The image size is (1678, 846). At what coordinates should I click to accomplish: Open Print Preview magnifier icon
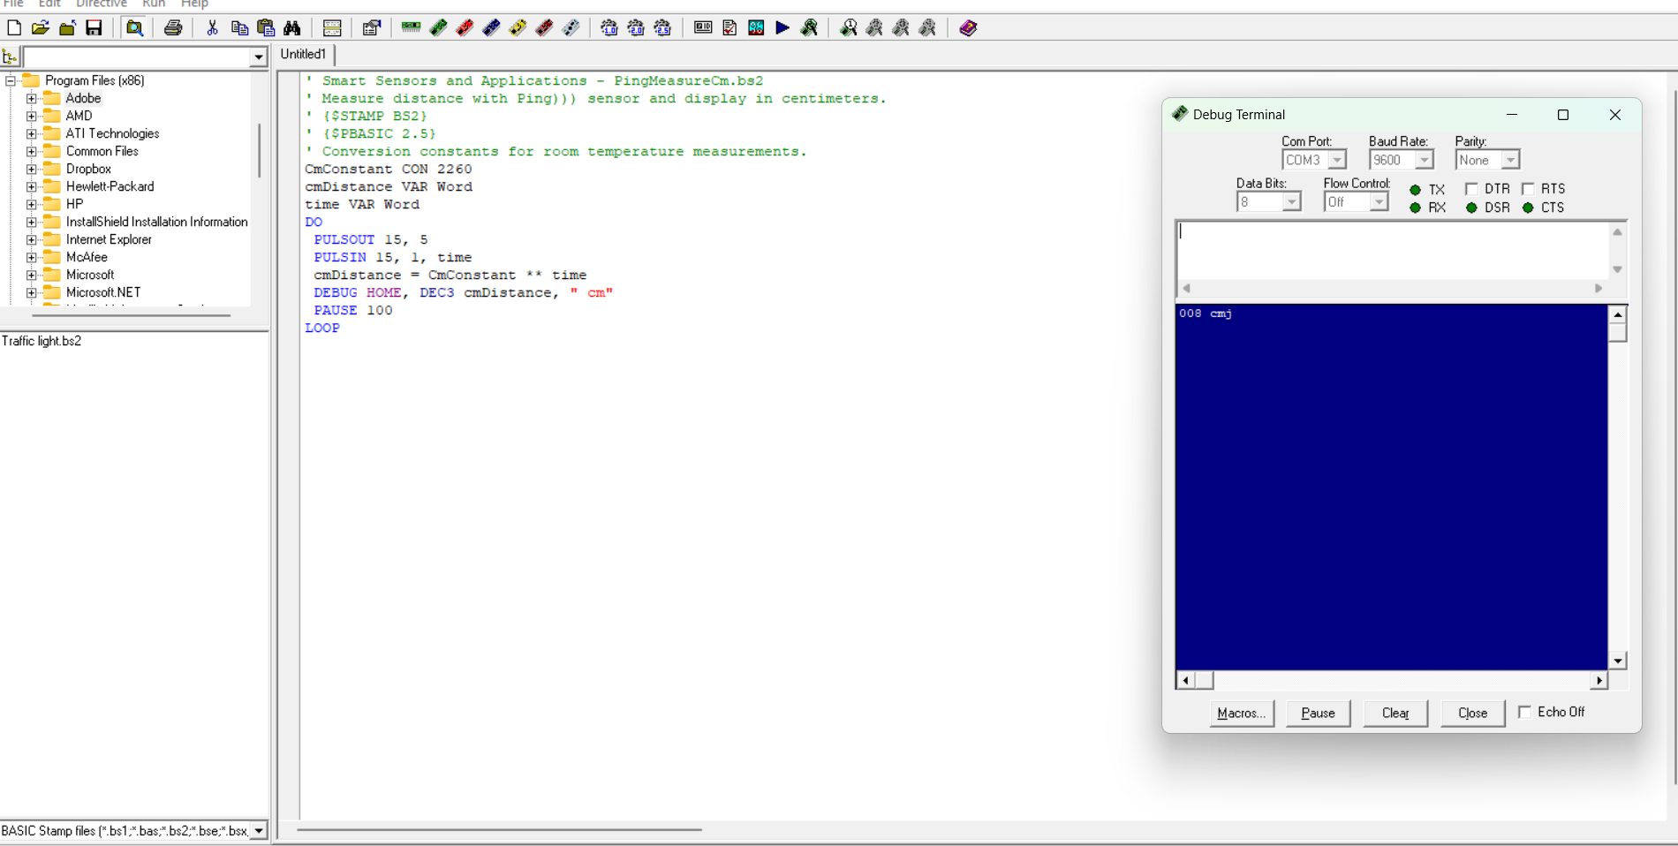pyautogui.click(x=134, y=28)
